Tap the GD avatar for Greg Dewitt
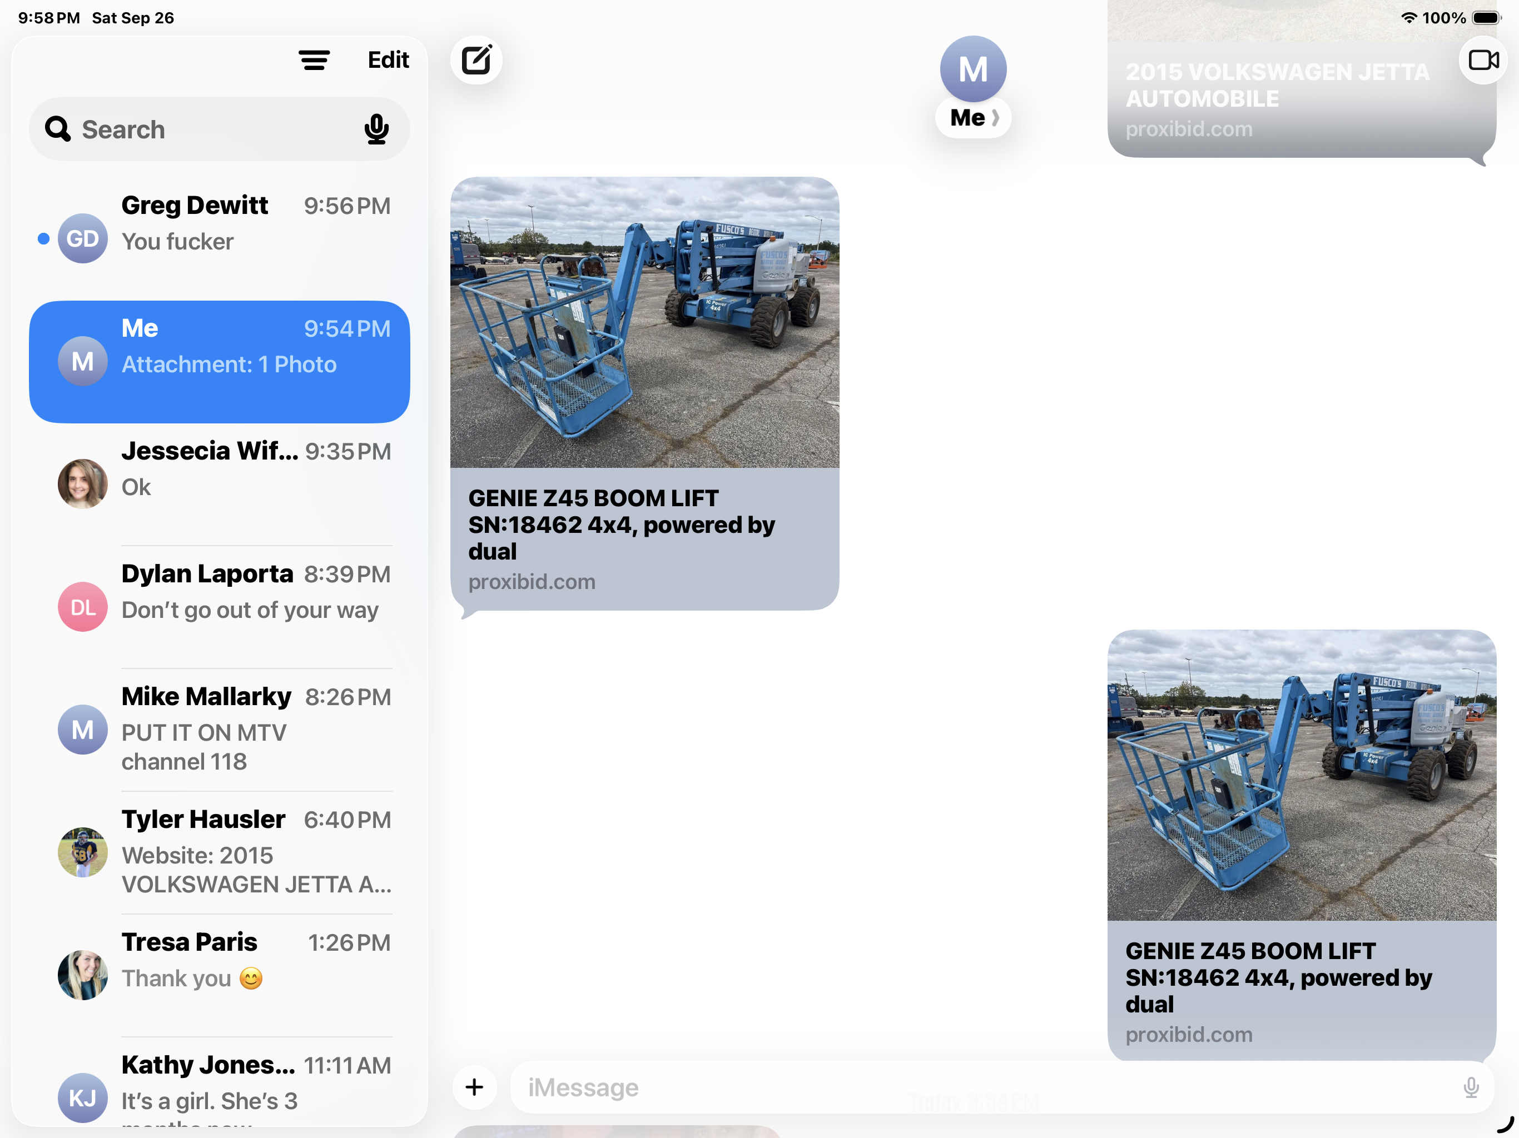 tap(82, 239)
